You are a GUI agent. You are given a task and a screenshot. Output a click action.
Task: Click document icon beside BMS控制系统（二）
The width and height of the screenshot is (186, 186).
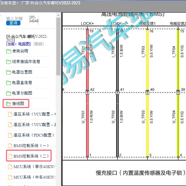10,156
